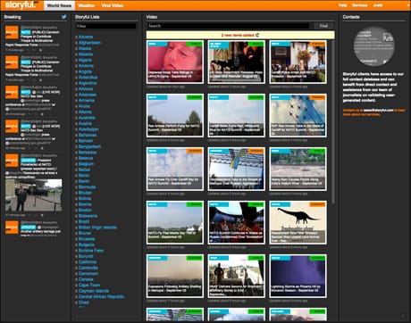Open the Help menu in top bar
Viewport: 411px width, 323px height.
(x=342, y=5)
